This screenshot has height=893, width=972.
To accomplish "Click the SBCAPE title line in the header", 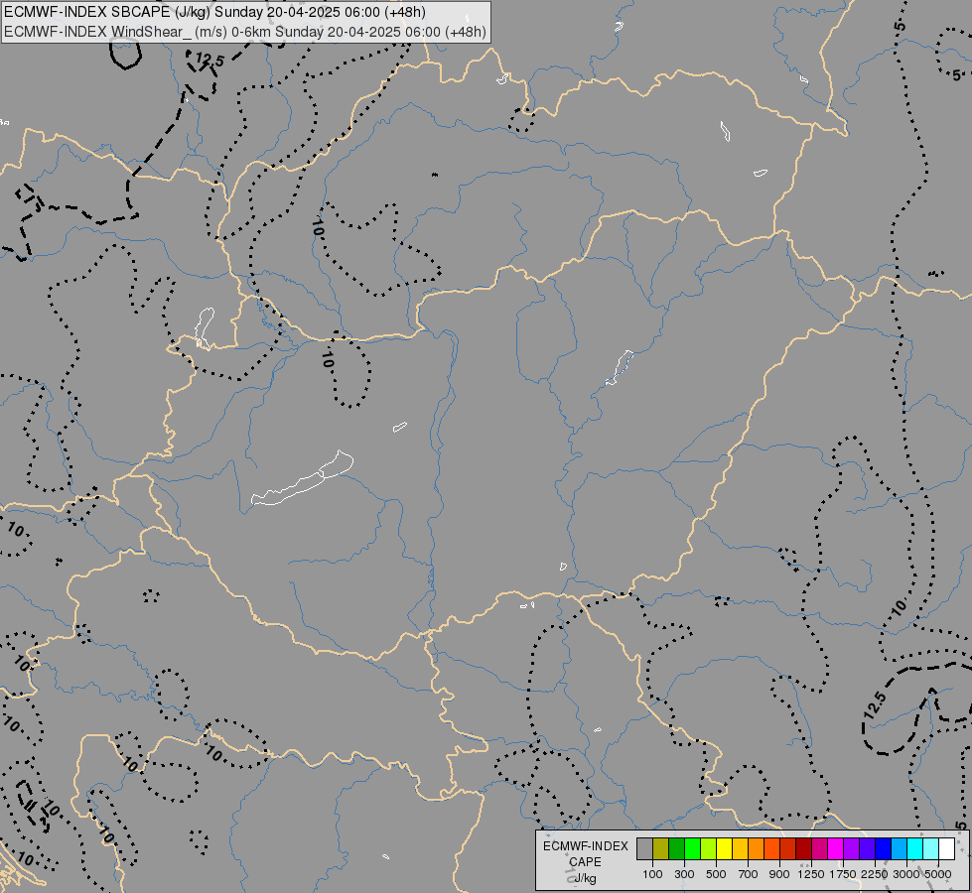I will coord(214,12).
